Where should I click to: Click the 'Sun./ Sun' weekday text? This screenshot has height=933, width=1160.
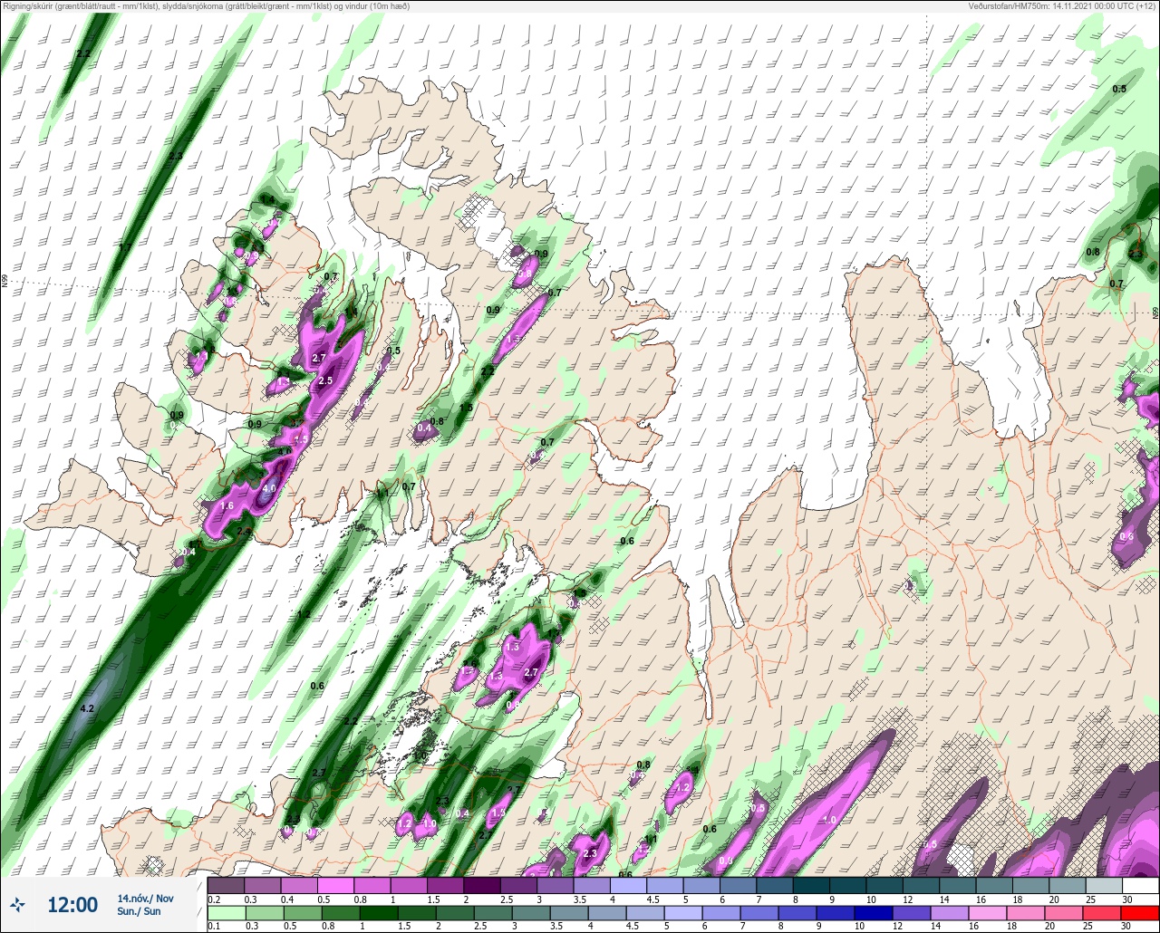tap(139, 911)
